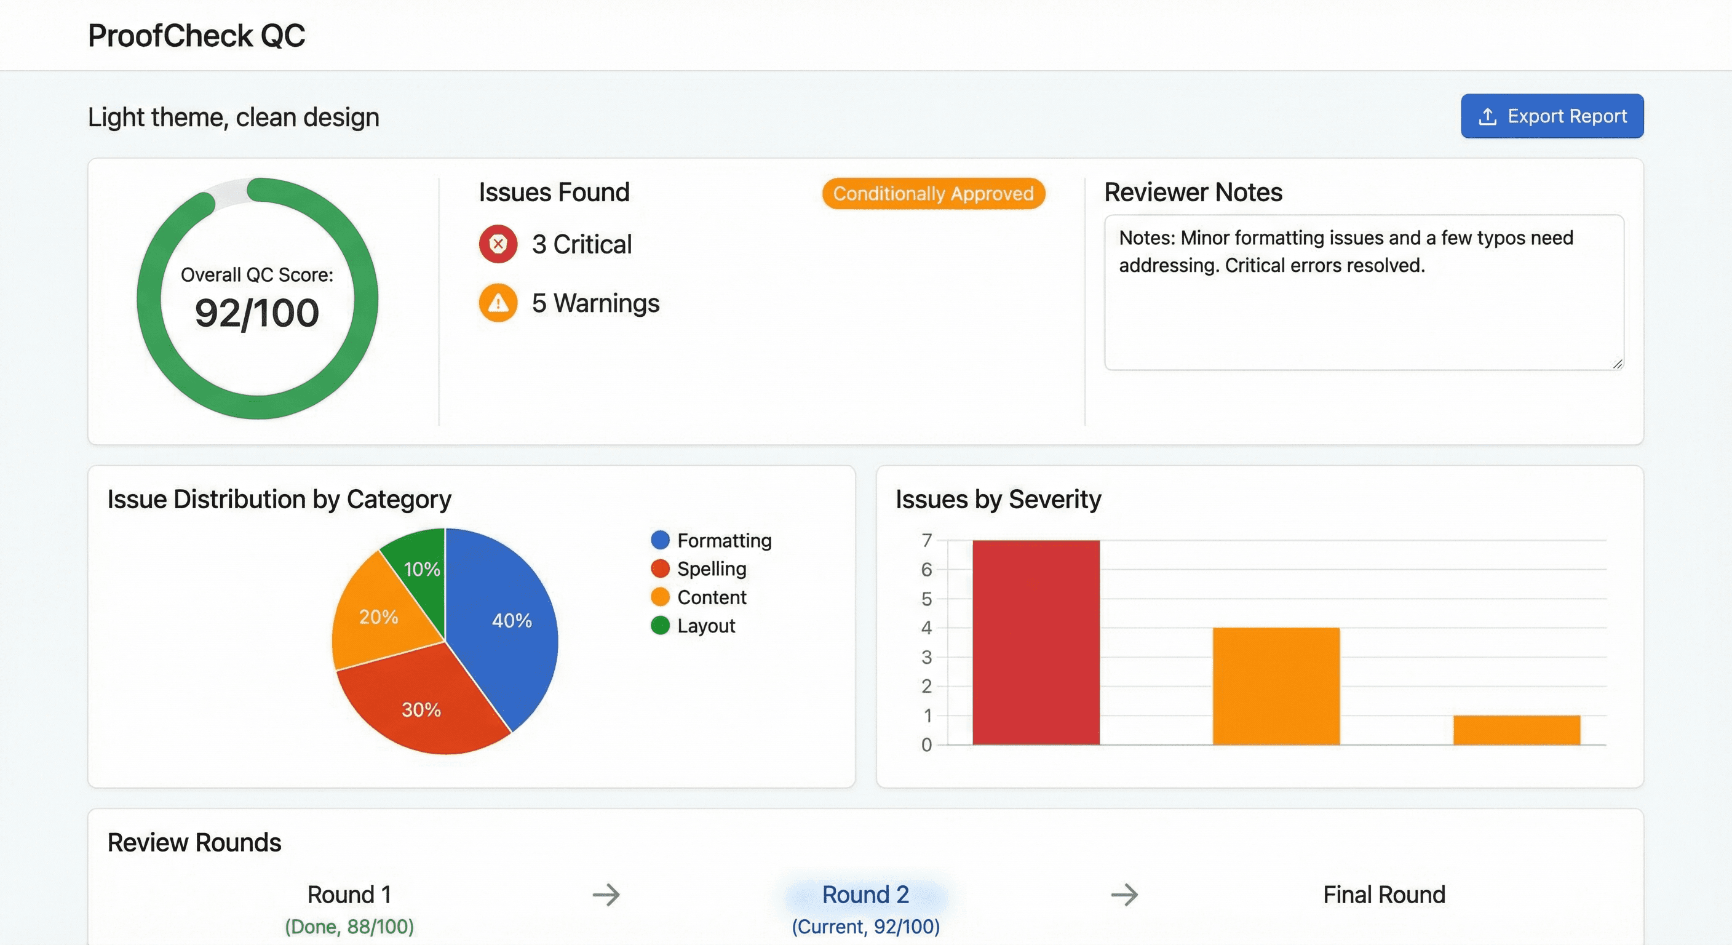The height and width of the screenshot is (945, 1732).
Task: Select the highlighted Round 2 step
Action: click(865, 895)
